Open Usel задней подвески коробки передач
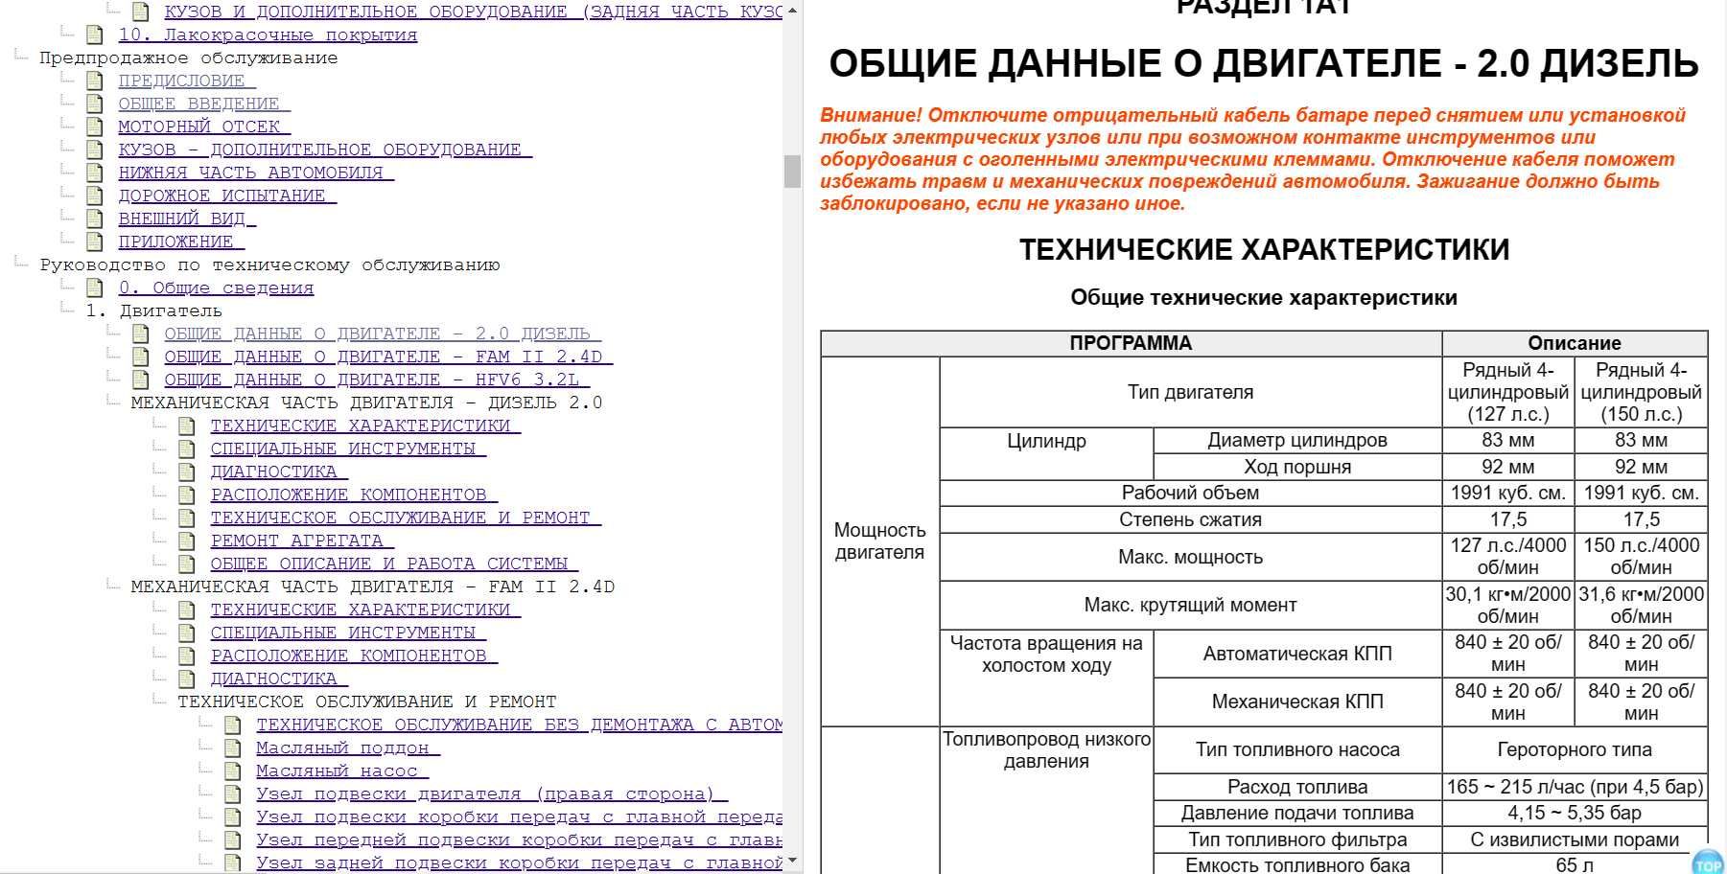Viewport: 1727px width, 874px height. (x=519, y=862)
